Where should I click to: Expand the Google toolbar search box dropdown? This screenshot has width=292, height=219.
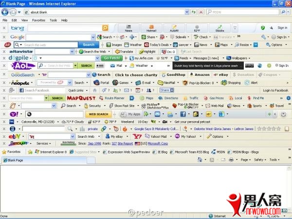click(93, 37)
